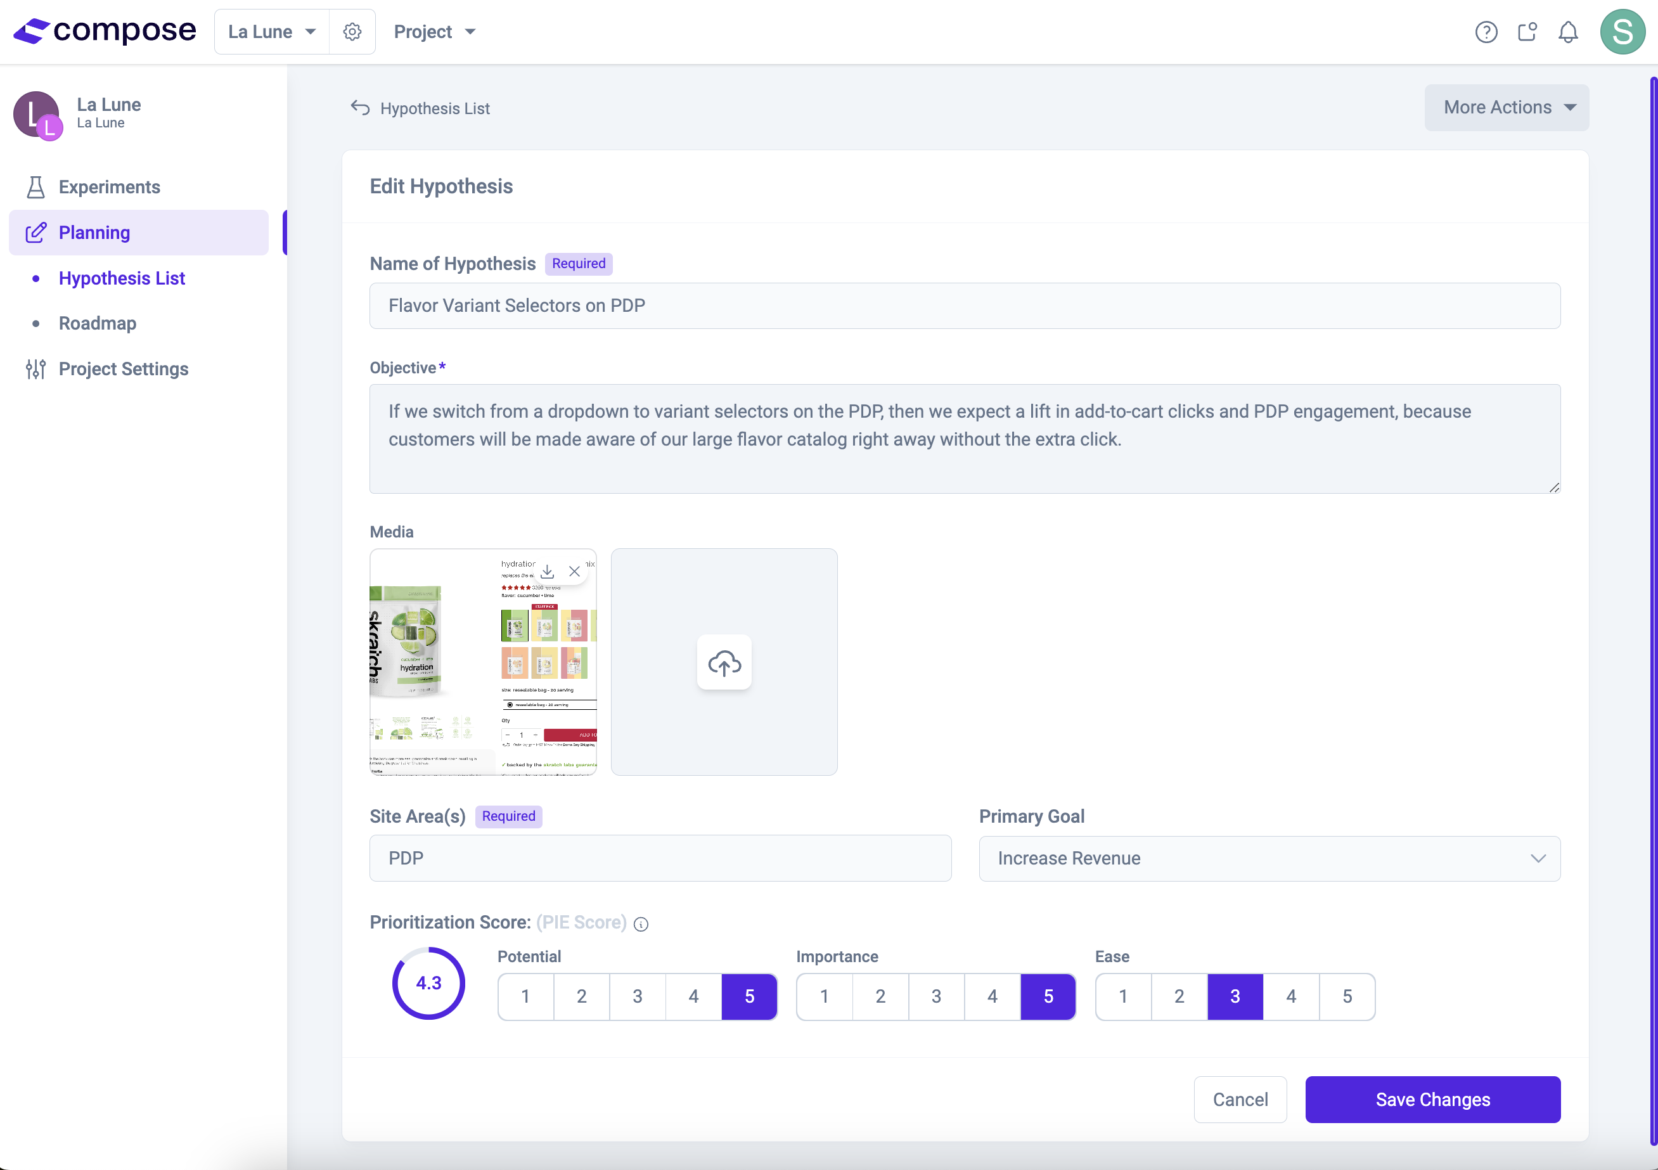1658x1170 pixels.
Task: Remove the uploaded media thumbnail
Action: (574, 571)
